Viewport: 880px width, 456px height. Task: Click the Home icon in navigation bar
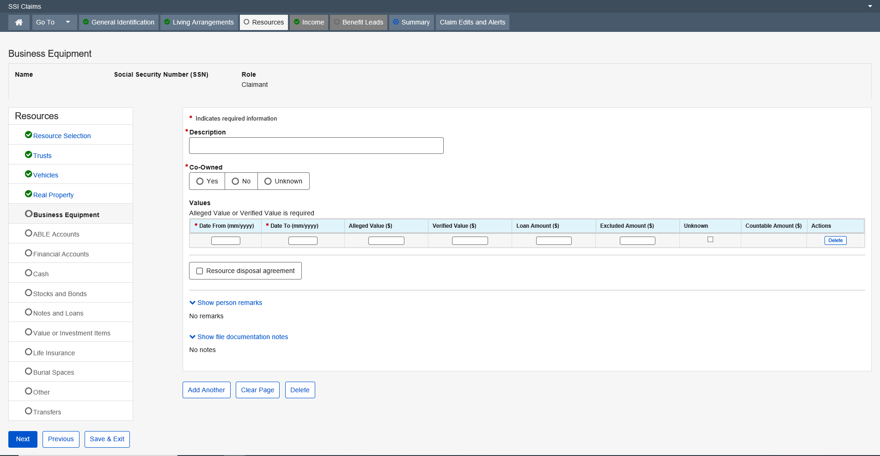19,22
